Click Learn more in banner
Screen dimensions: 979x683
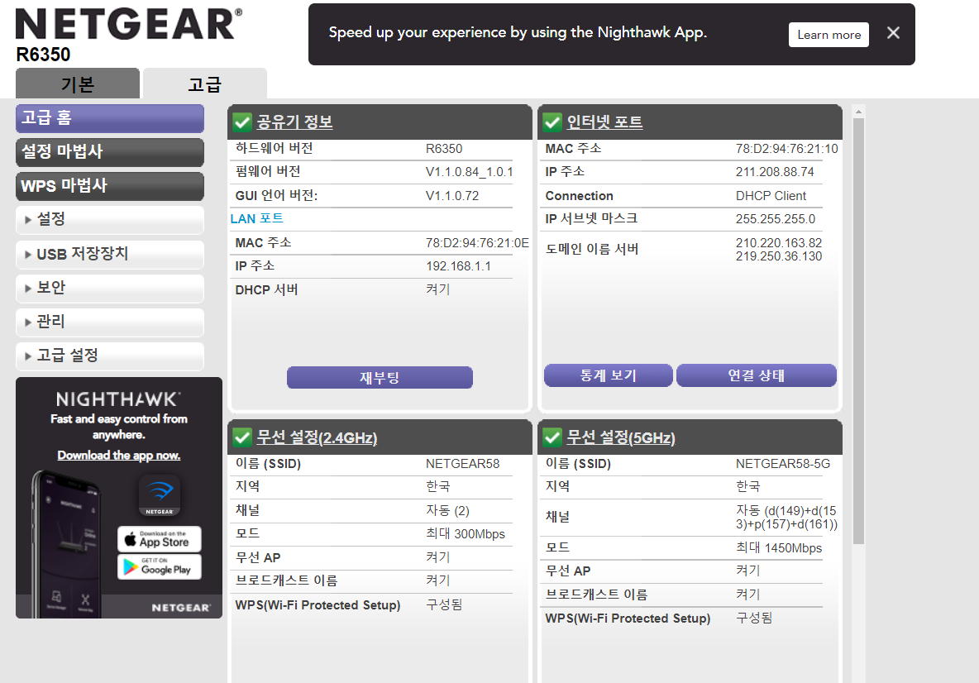click(x=829, y=35)
